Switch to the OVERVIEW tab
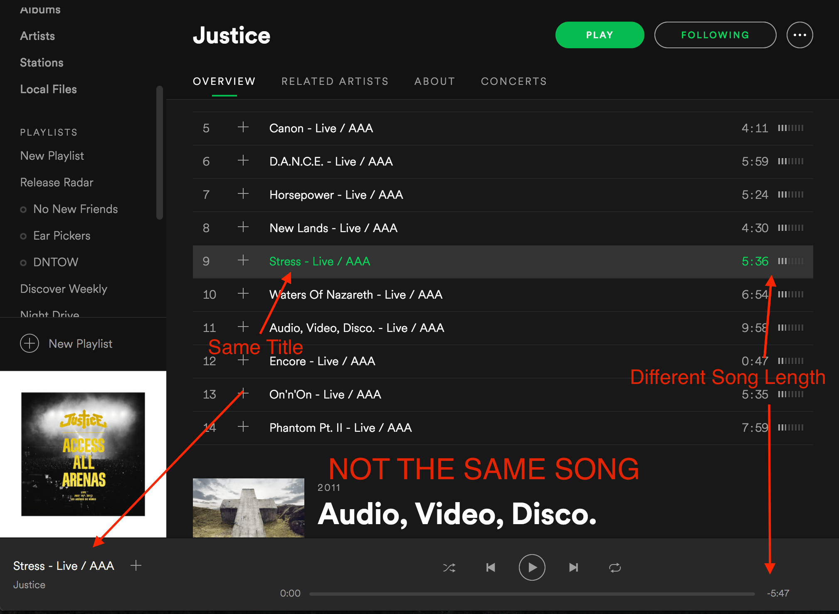This screenshot has width=839, height=614. [x=224, y=81]
